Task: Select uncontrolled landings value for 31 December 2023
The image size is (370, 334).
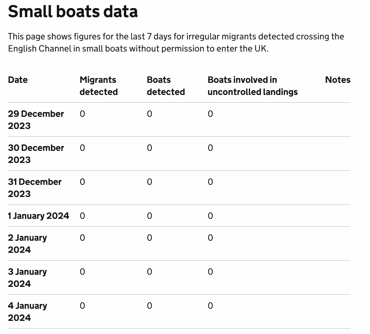Action: 210,182
